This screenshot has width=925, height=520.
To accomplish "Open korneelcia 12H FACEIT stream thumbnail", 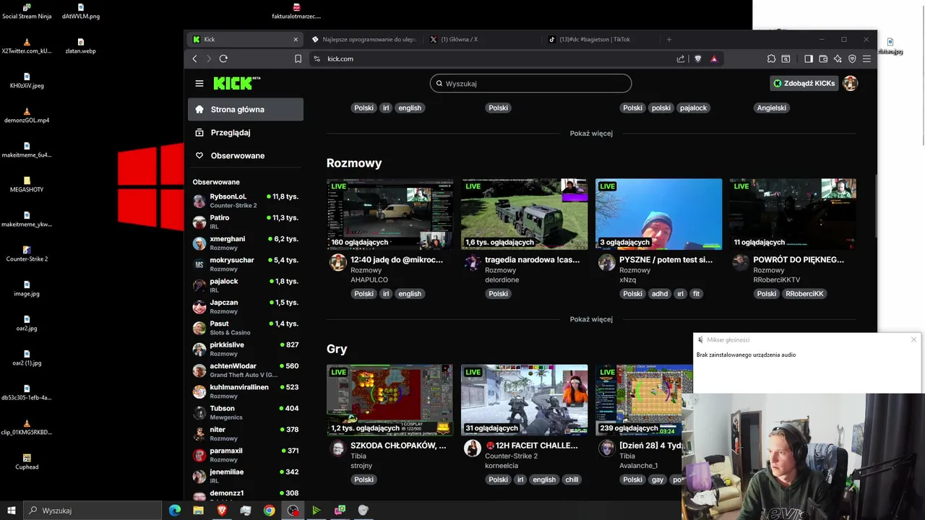I will pos(524,399).
